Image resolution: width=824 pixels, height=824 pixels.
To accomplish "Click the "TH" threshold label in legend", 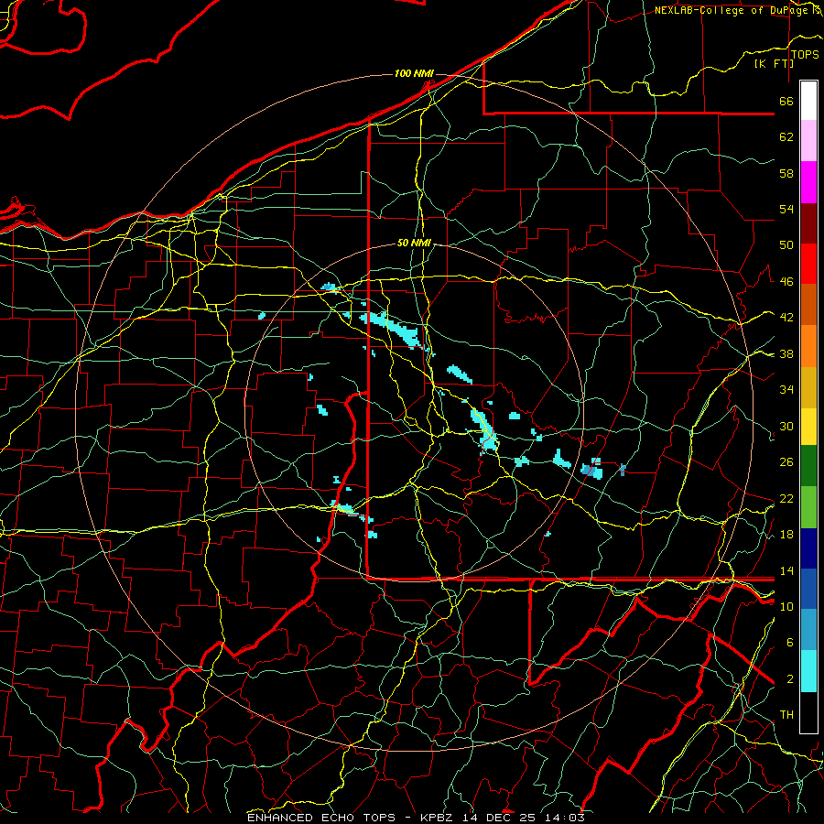I will pyautogui.click(x=786, y=715).
